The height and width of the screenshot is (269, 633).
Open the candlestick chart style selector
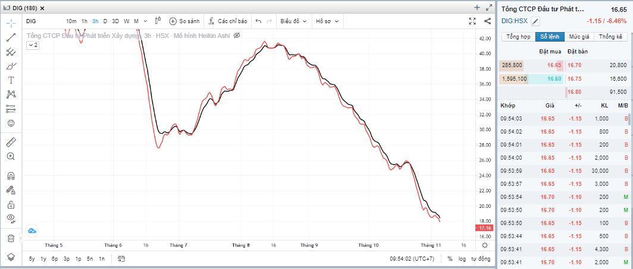click(x=158, y=21)
